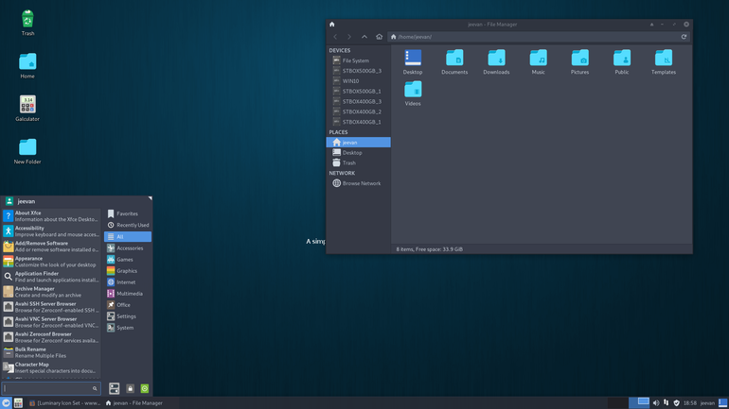Open the lock screen button in menu

(x=131, y=388)
